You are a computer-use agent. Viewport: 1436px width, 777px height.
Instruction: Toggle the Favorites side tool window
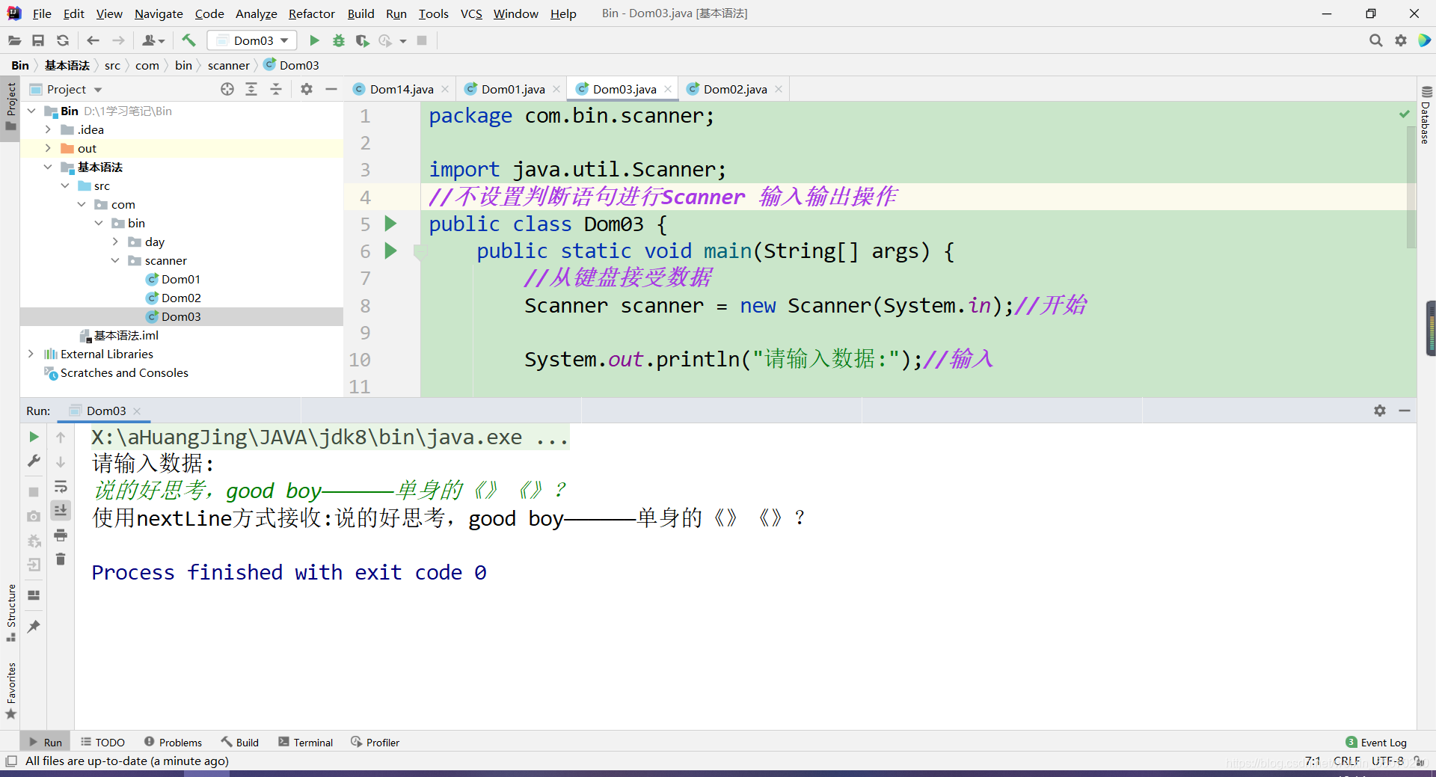point(10,691)
